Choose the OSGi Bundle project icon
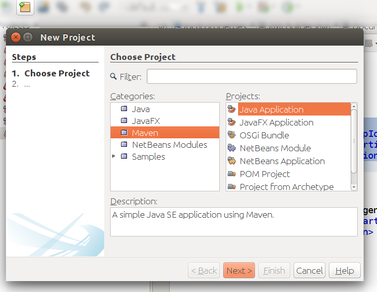 pos(231,135)
